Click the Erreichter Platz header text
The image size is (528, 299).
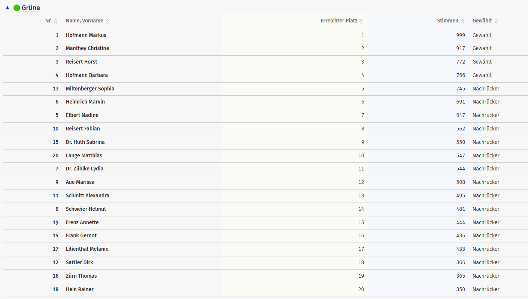339,21
